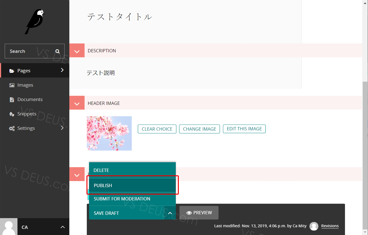Click the Images picture icon
Viewport: 368px width, 235px height.
pos(12,85)
